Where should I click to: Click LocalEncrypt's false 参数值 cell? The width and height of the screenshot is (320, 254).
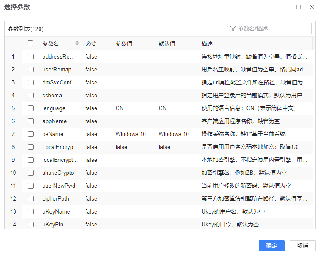[121, 147]
